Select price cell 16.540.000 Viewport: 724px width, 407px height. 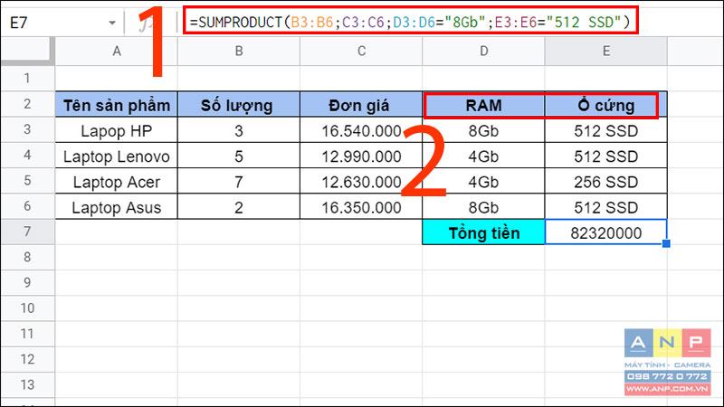click(361, 130)
